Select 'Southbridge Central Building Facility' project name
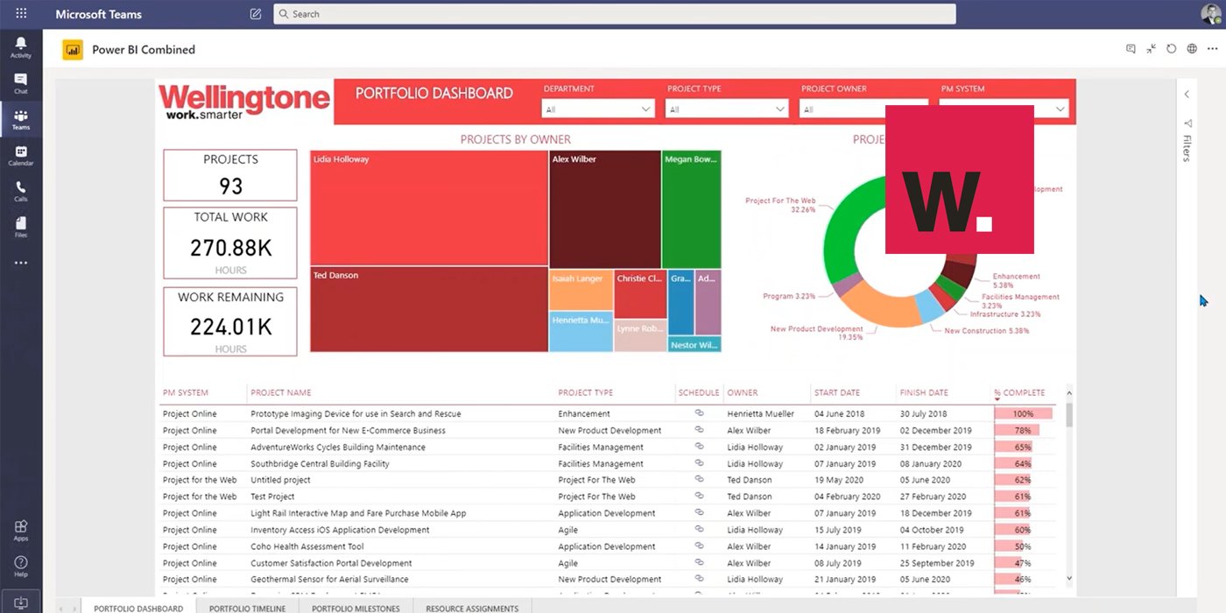Screen dimensions: 1226x613 point(320,463)
